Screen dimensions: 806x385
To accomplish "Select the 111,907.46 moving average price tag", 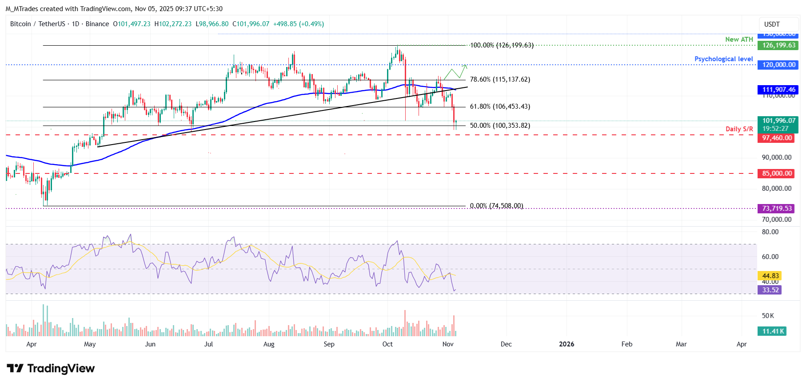I will point(778,90).
